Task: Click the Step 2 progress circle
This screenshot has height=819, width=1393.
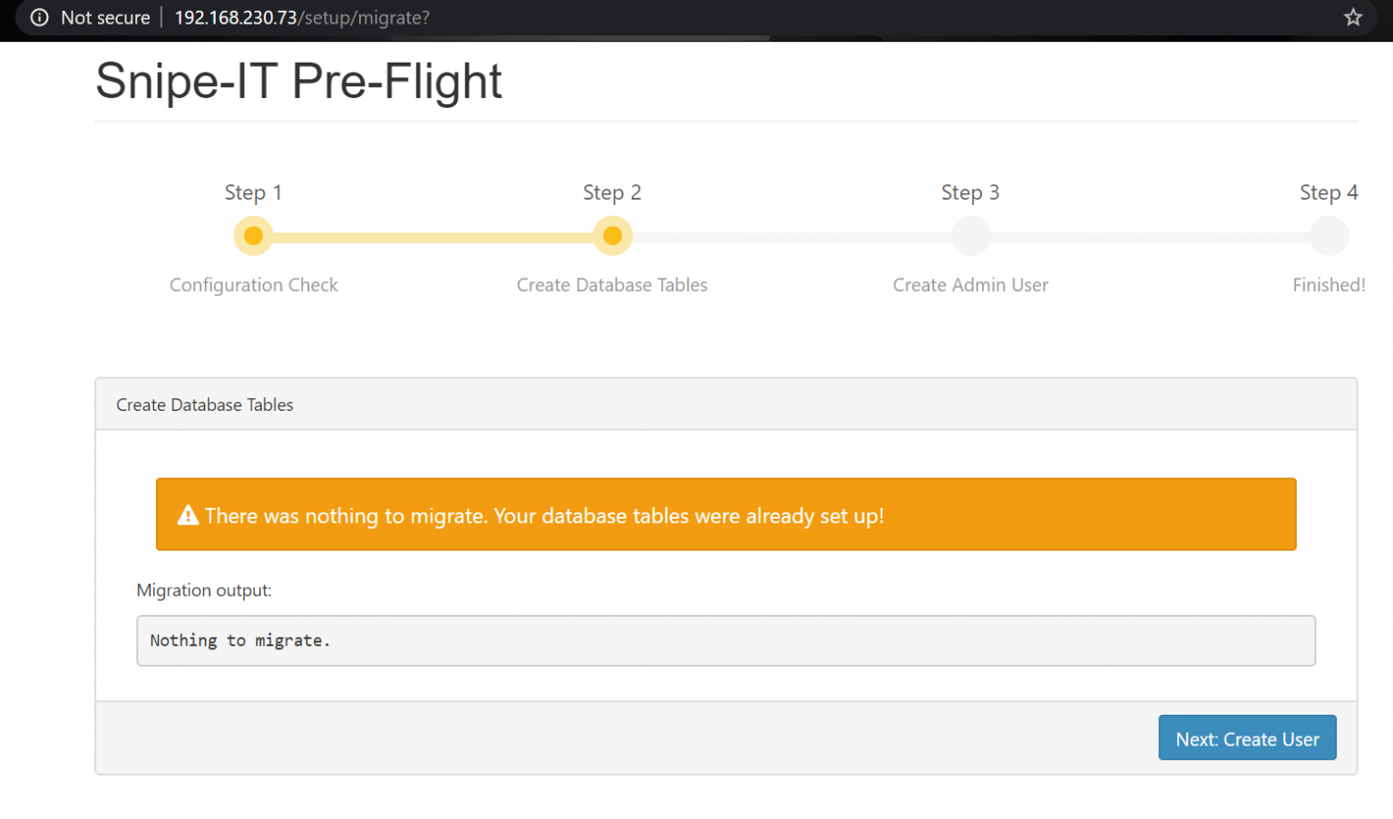Action: tap(612, 236)
